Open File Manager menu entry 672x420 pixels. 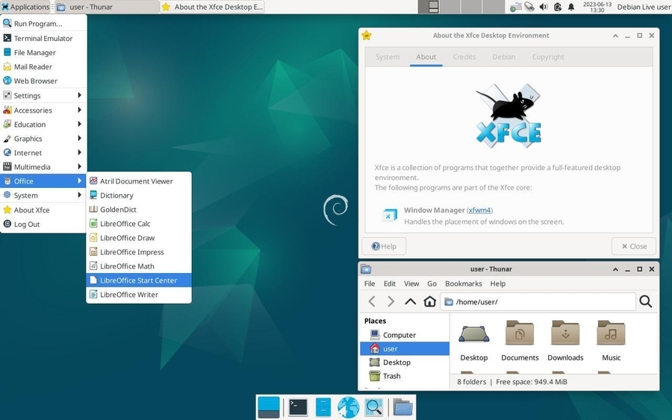44,52
